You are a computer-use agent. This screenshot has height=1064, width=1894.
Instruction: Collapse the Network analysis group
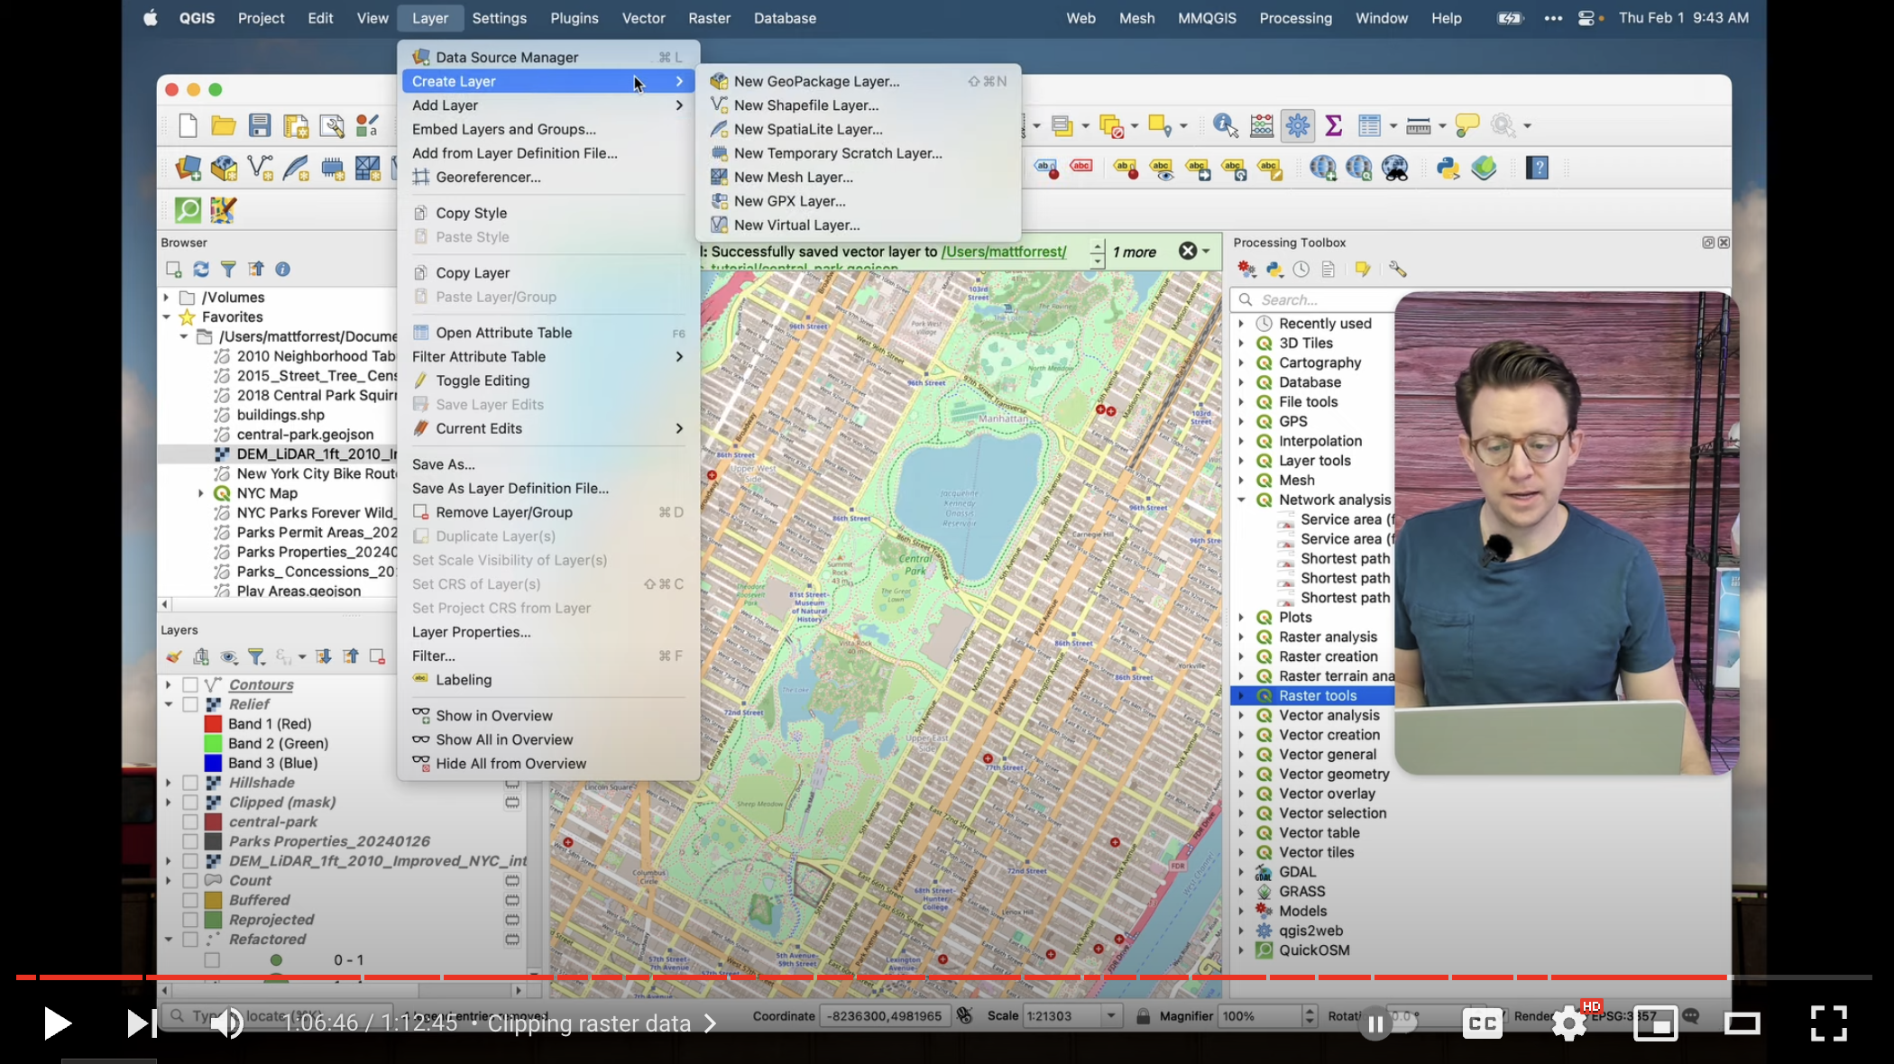1242,500
